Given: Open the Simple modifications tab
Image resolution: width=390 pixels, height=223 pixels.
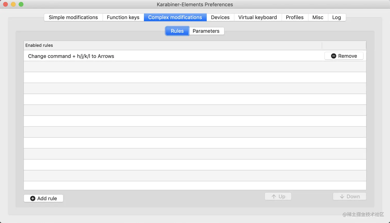Looking at the screenshot, I should 73,17.
